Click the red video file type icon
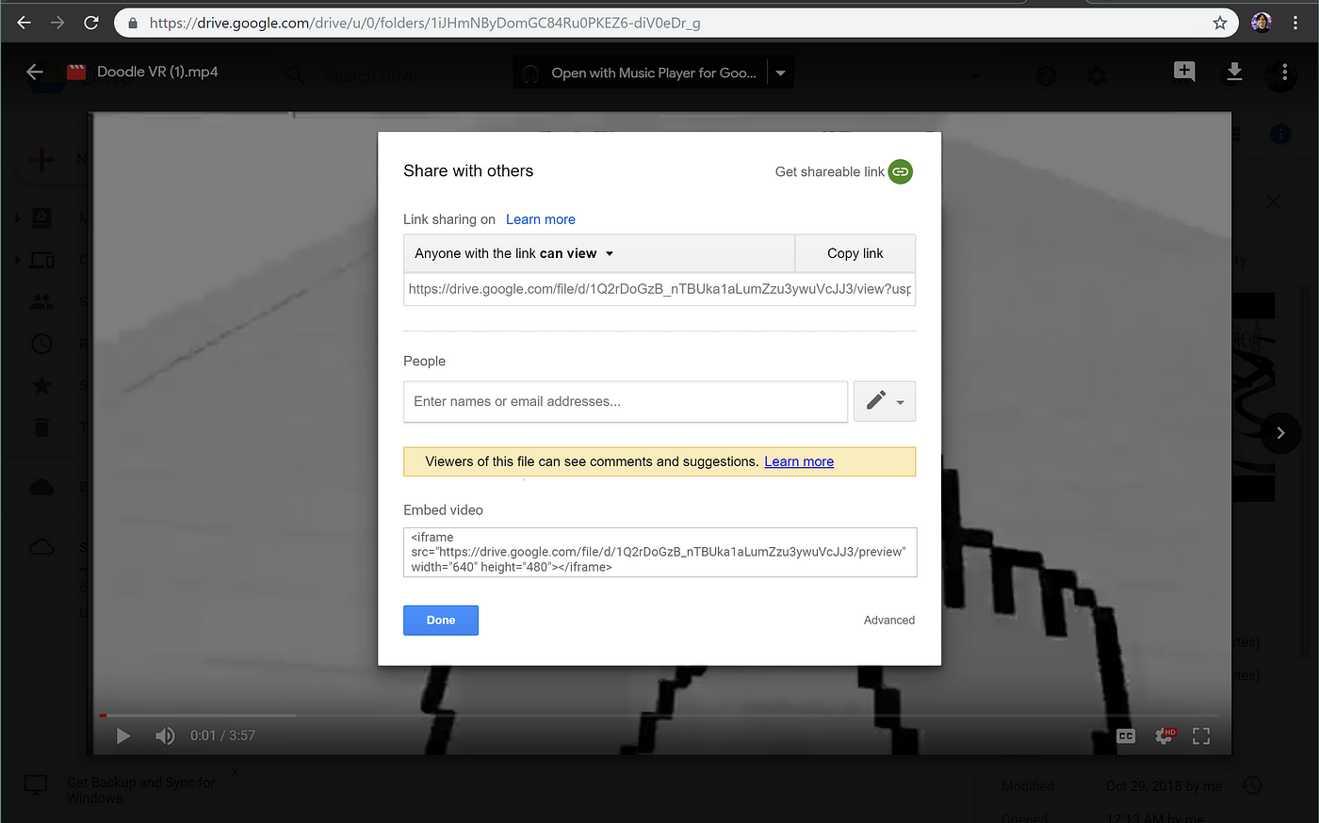Image resolution: width=1319 pixels, height=823 pixels. pyautogui.click(x=76, y=72)
